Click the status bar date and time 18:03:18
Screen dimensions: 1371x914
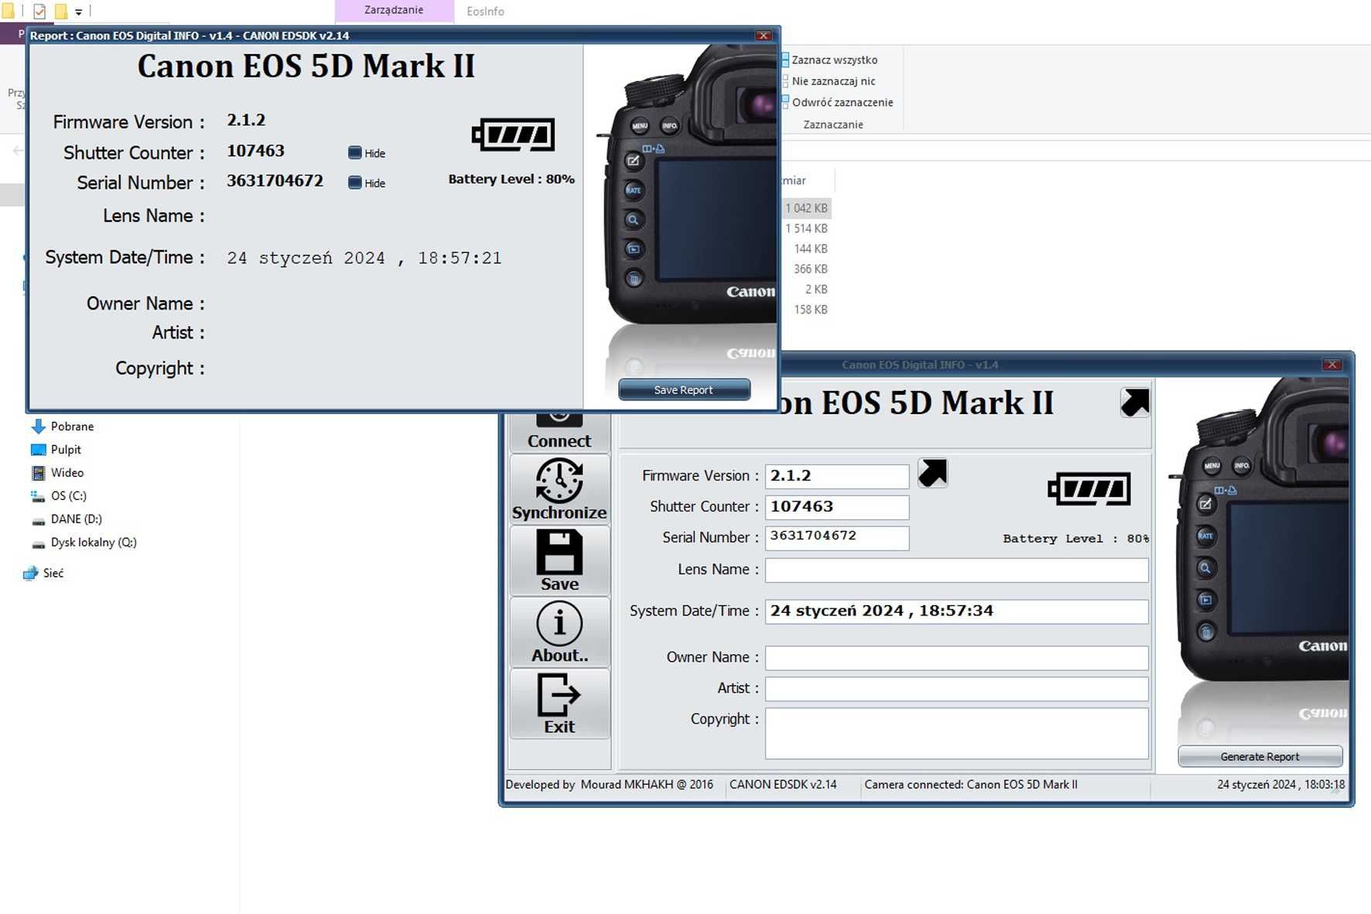[x=1280, y=785]
